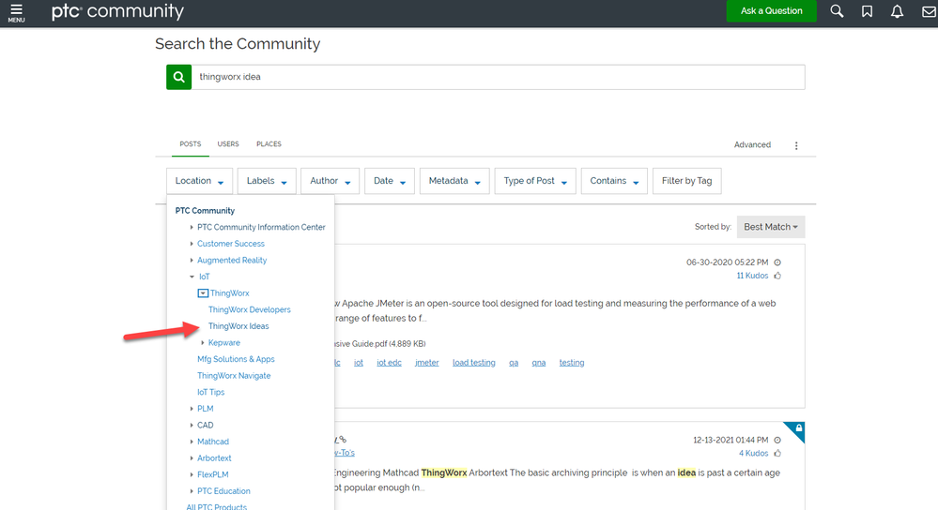Screen dimensions: 938x510
Task: Click the Filter by Tag button
Action: (x=686, y=181)
